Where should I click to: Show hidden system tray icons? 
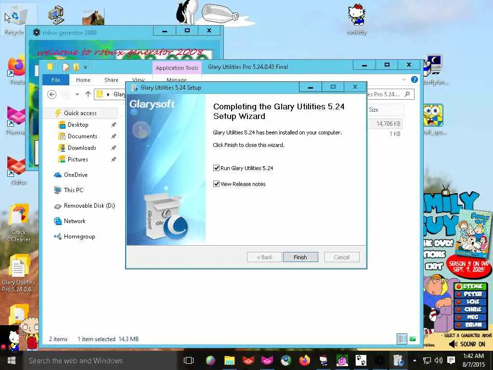point(415,360)
